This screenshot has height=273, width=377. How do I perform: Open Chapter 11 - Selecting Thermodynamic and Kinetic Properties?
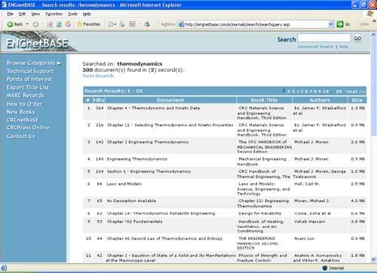point(170,125)
